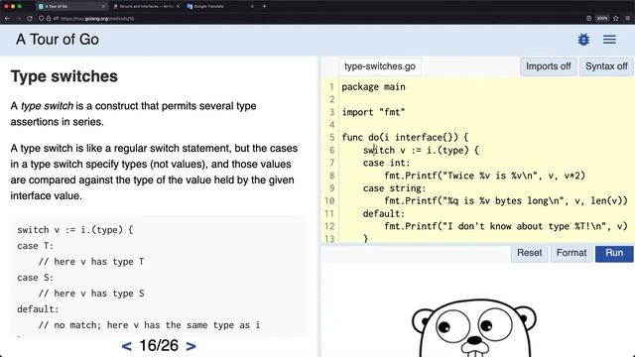Click the Go gopher mascot image

pos(474,328)
